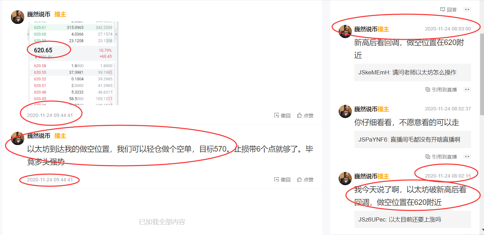Open the more options dots next to 回答
The width and height of the screenshot is (484, 235).
point(467,9)
